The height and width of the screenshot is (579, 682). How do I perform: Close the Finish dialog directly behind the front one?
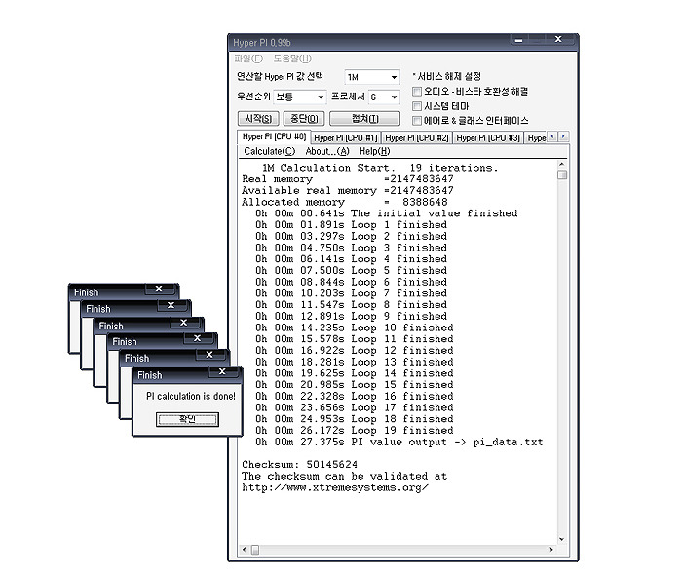(x=209, y=355)
